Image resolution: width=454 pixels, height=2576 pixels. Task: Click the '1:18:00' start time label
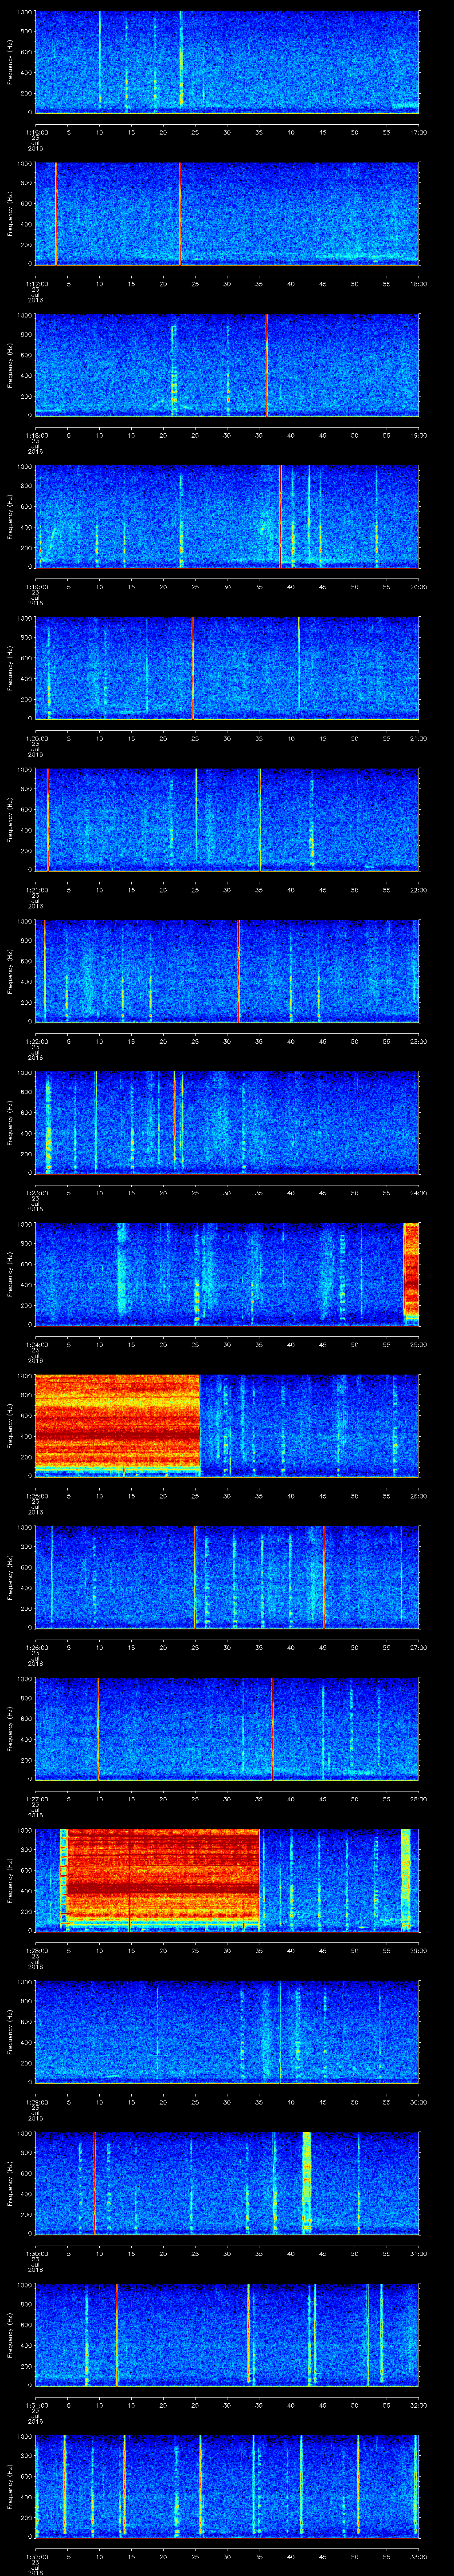click(x=36, y=435)
